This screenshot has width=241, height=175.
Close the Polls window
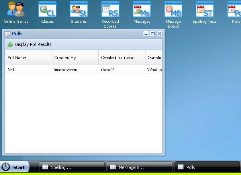click(x=159, y=34)
